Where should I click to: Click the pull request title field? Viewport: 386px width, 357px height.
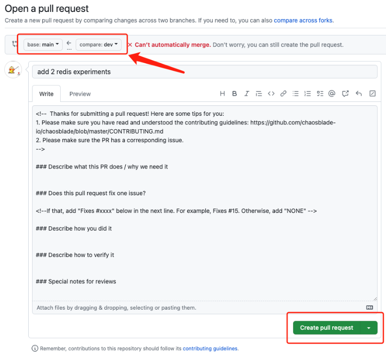[205, 72]
